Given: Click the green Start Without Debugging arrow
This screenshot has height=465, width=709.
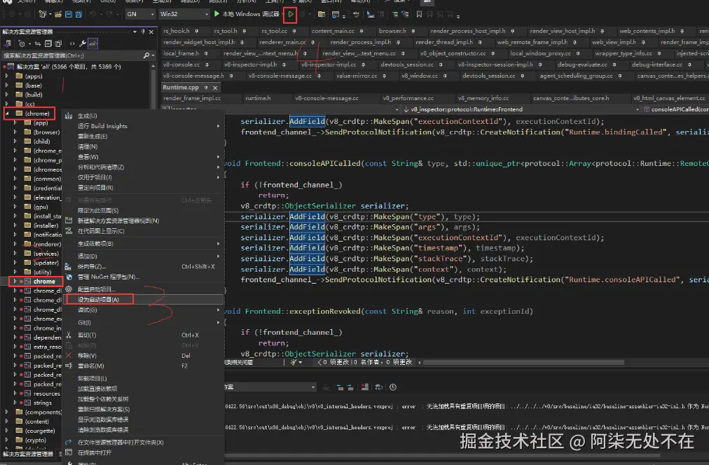Looking at the screenshot, I should coord(291,14).
